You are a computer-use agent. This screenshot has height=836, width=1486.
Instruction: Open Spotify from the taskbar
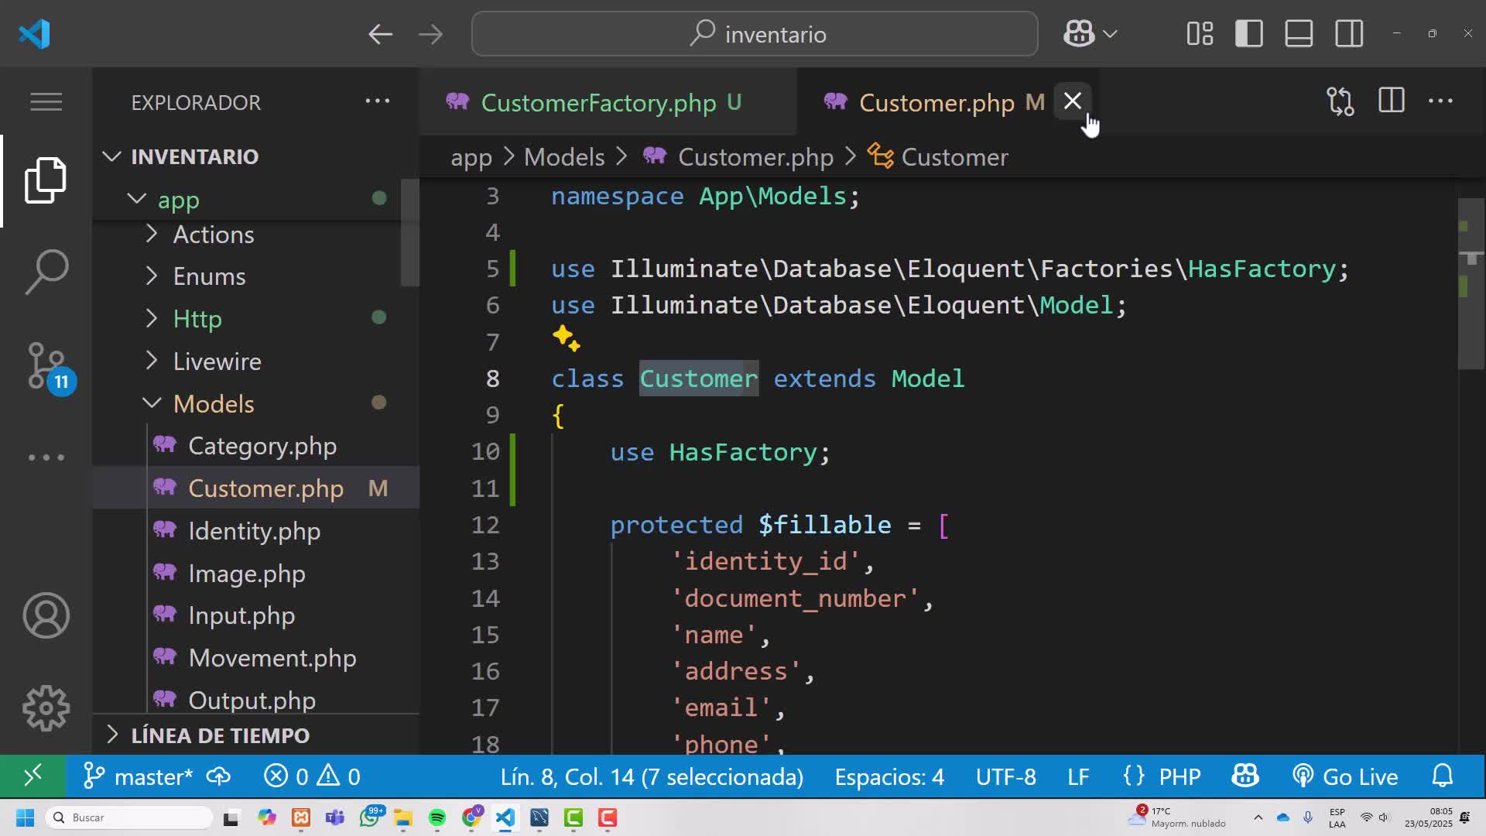(x=437, y=817)
